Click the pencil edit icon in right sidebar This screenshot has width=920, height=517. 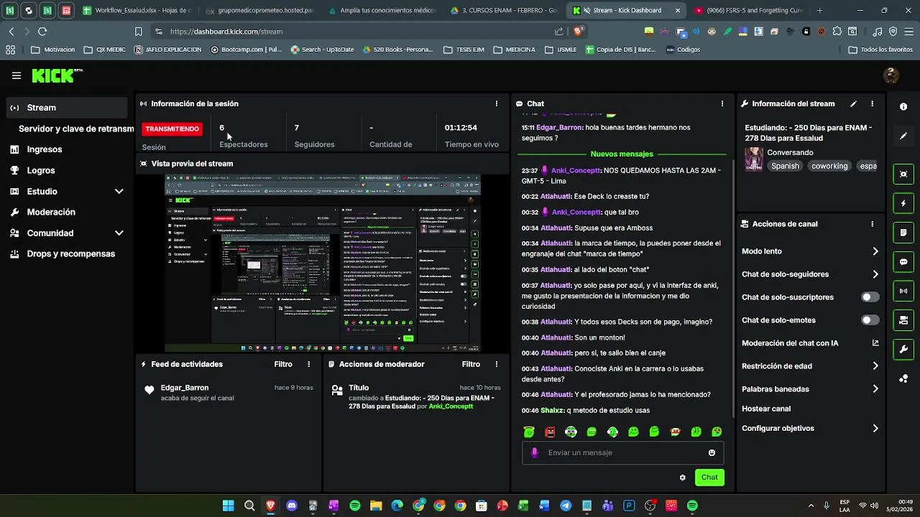point(903,136)
